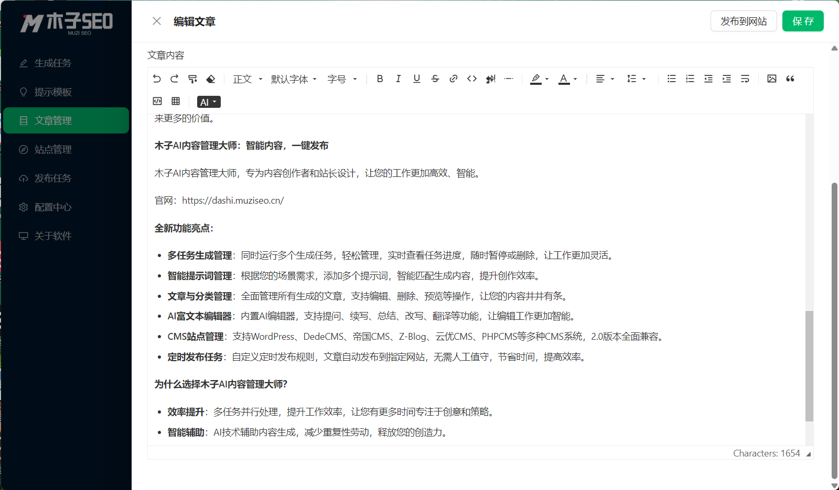839x490 pixels.
Task: Toggle inline code formatting
Action: [x=472, y=79]
